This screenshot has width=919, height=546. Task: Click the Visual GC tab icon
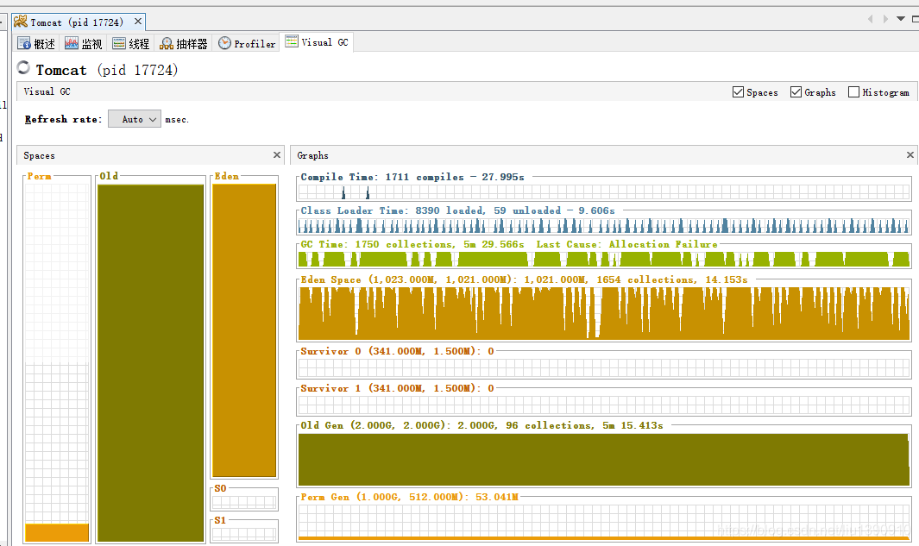point(292,41)
